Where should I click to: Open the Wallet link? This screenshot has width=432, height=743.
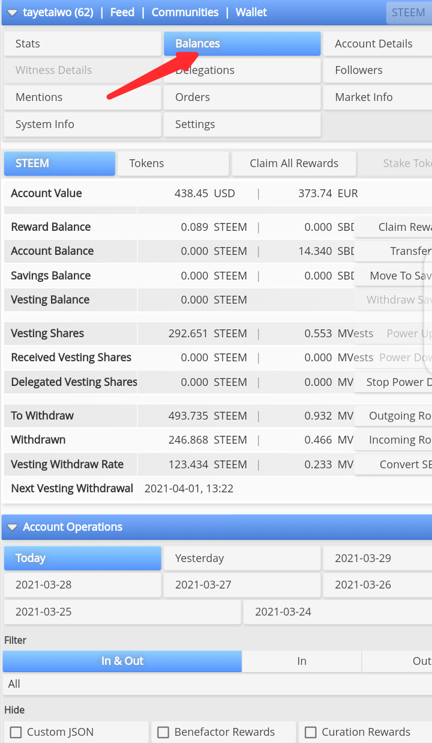point(251,12)
